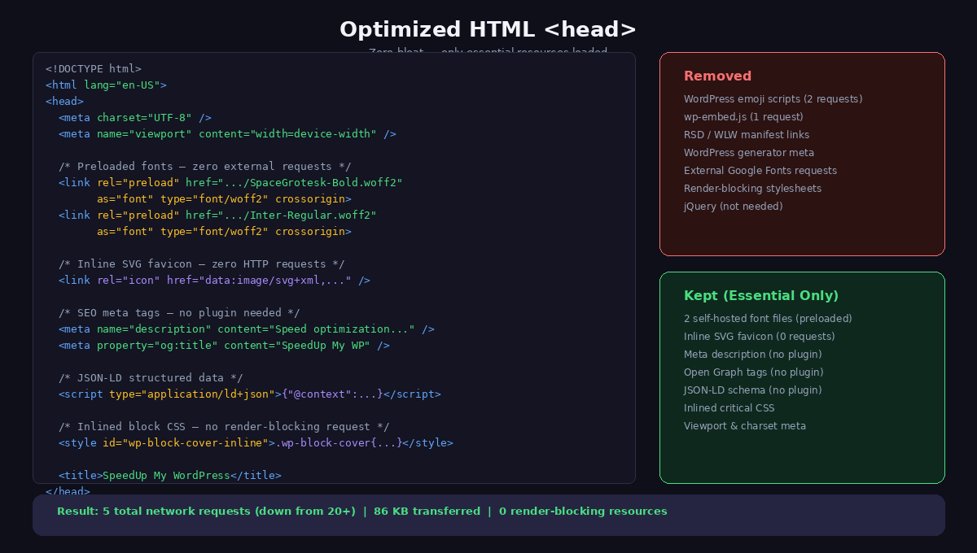Select the wp-block-cover-inline style tag line
The width and height of the screenshot is (977, 553).
pos(256,442)
